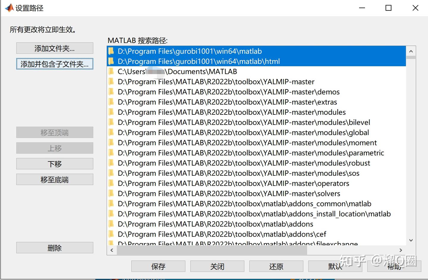Click the 删除 delete button
This screenshot has height=280, width=428.
55,247
